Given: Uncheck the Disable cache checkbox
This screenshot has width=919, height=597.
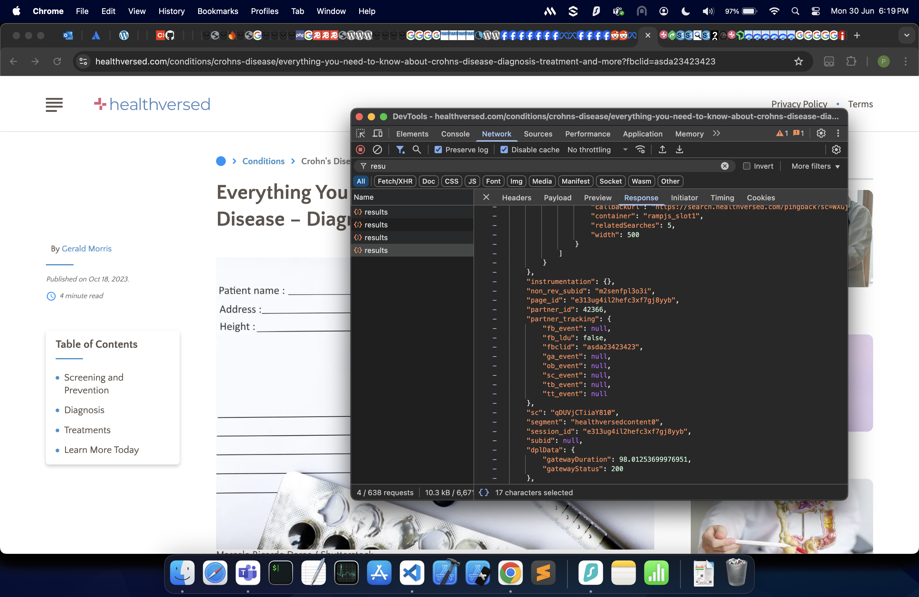Looking at the screenshot, I should 504,150.
